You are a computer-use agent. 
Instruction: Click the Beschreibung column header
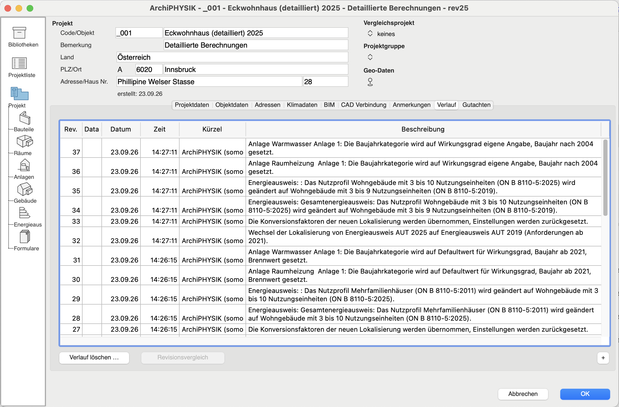423,129
